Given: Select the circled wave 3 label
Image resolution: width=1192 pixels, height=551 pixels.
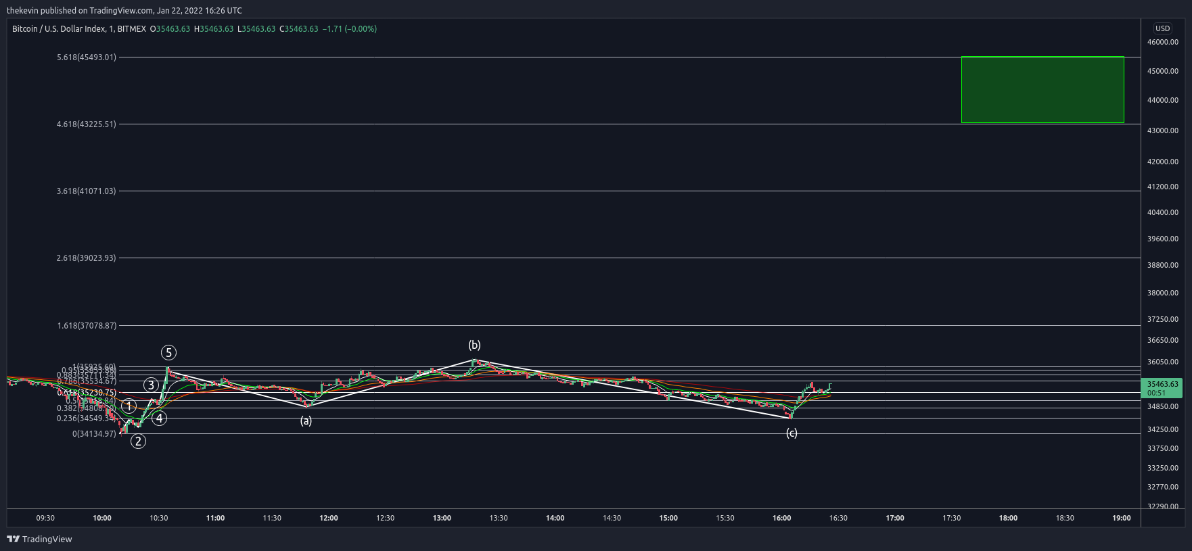Looking at the screenshot, I should click(151, 385).
